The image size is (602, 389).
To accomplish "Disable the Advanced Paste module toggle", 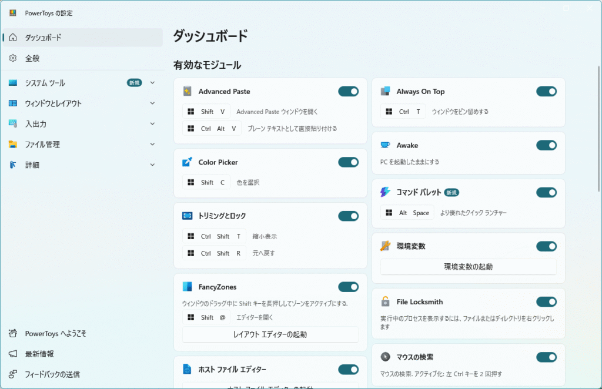I will coord(348,91).
